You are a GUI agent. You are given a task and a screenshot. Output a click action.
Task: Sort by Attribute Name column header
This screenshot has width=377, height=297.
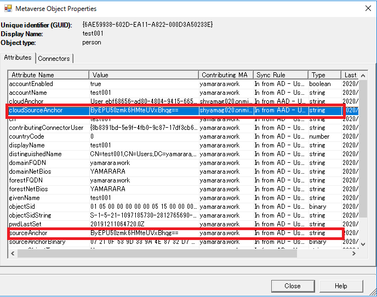coord(49,75)
